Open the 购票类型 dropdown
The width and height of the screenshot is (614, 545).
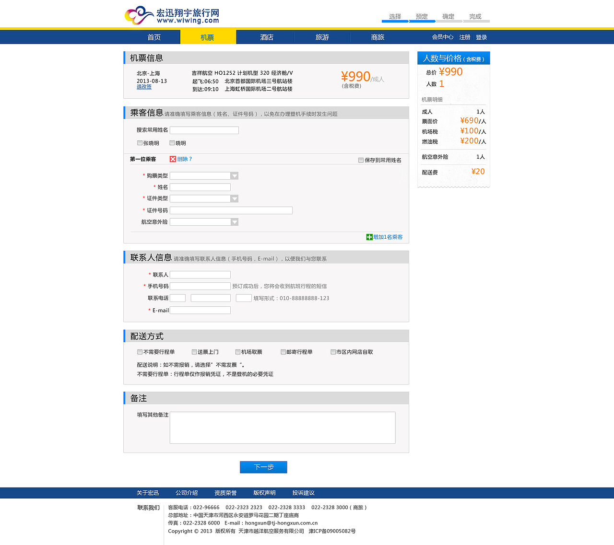[x=204, y=176]
